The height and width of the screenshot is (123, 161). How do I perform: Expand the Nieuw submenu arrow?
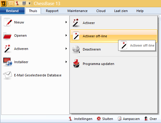tap(66, 22)
